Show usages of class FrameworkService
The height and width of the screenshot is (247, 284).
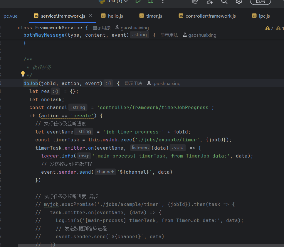[x=101, y=28]
